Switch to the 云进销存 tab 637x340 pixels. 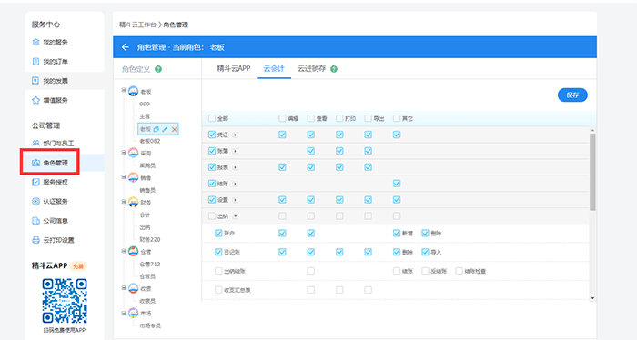tap(311, 68)
